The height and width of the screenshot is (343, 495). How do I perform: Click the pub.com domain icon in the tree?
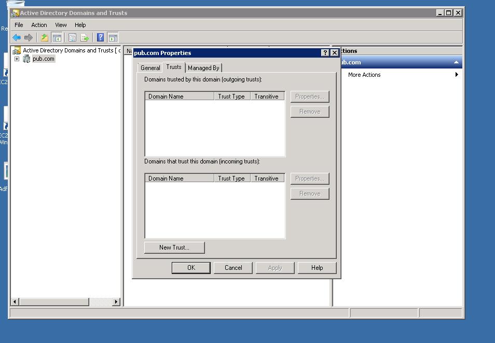click(27, 59)
